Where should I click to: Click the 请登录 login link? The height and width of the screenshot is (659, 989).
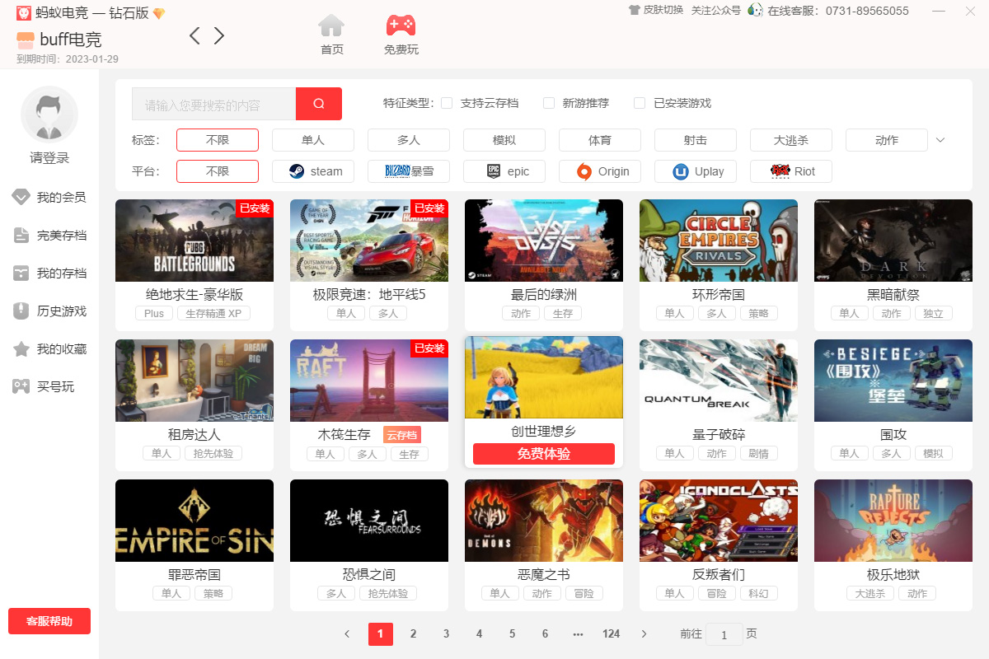(x=49, y=158)
